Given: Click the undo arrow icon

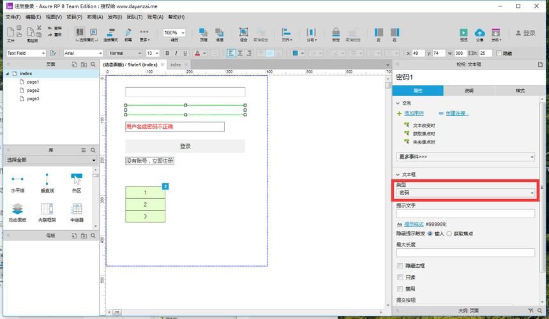Looking at the screenshot, I should [50, 28].
